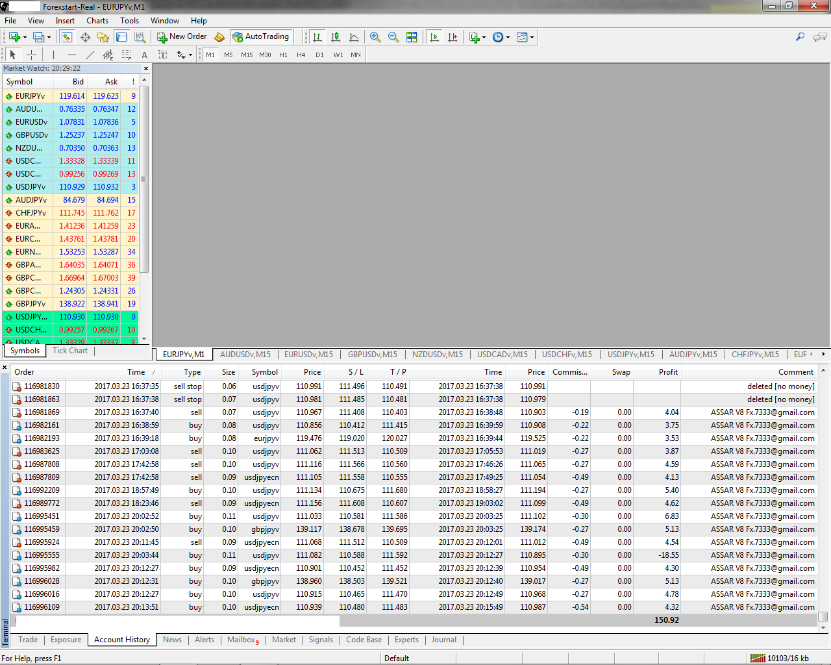Open the Data Window icon

[85, 37]
